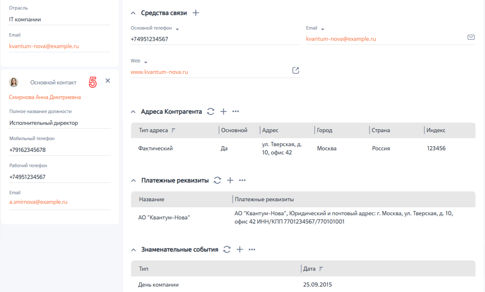Collapse the Знаменательные события section

point(133,250)
